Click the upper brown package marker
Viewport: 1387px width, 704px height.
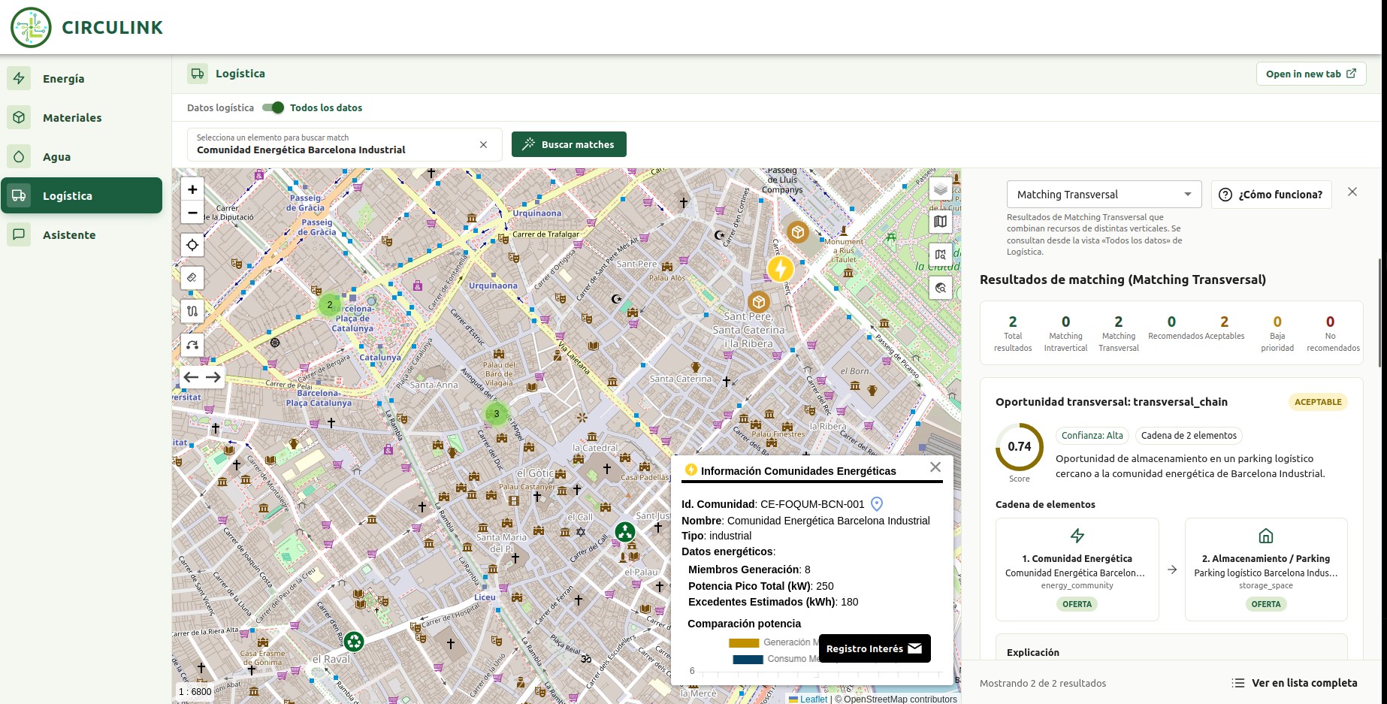click(x=797, y=232)
